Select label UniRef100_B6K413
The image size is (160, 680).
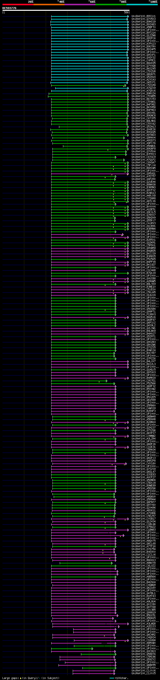tap(143, 560)
